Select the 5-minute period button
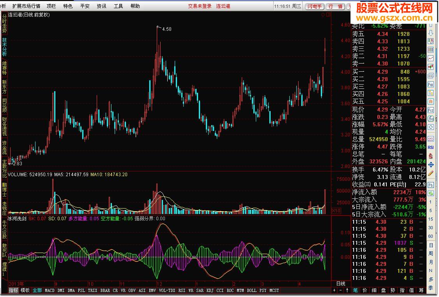Image resolution: width=439 pixels, height=297 pixels. tap(430, 210)
